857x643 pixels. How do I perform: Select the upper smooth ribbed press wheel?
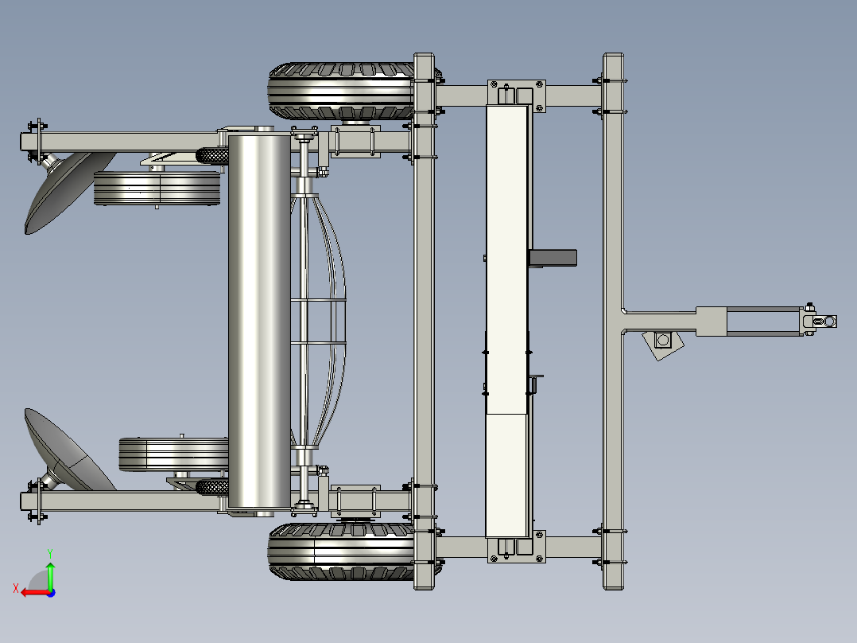point(157,189)
